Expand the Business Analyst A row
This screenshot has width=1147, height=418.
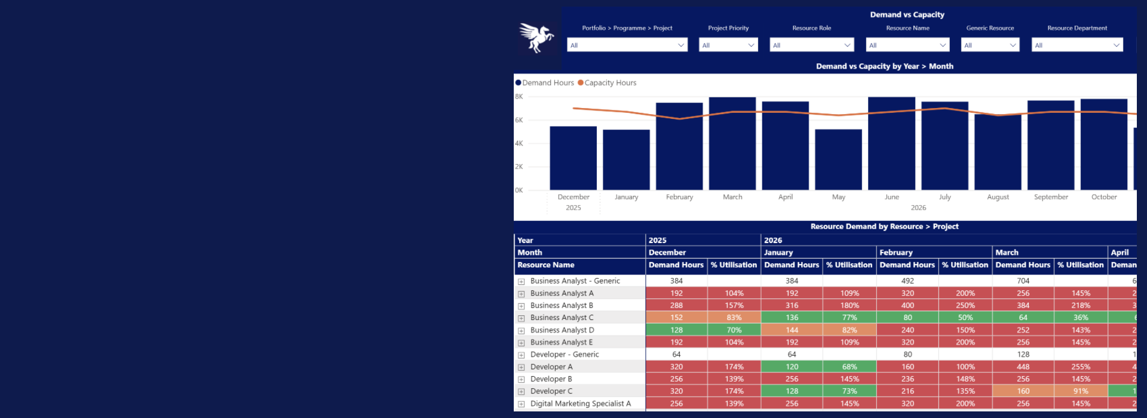click(x=521, y=294)
